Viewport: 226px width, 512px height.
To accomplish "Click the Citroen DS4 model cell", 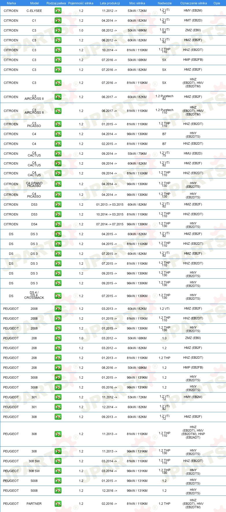I will pos(34,224).
